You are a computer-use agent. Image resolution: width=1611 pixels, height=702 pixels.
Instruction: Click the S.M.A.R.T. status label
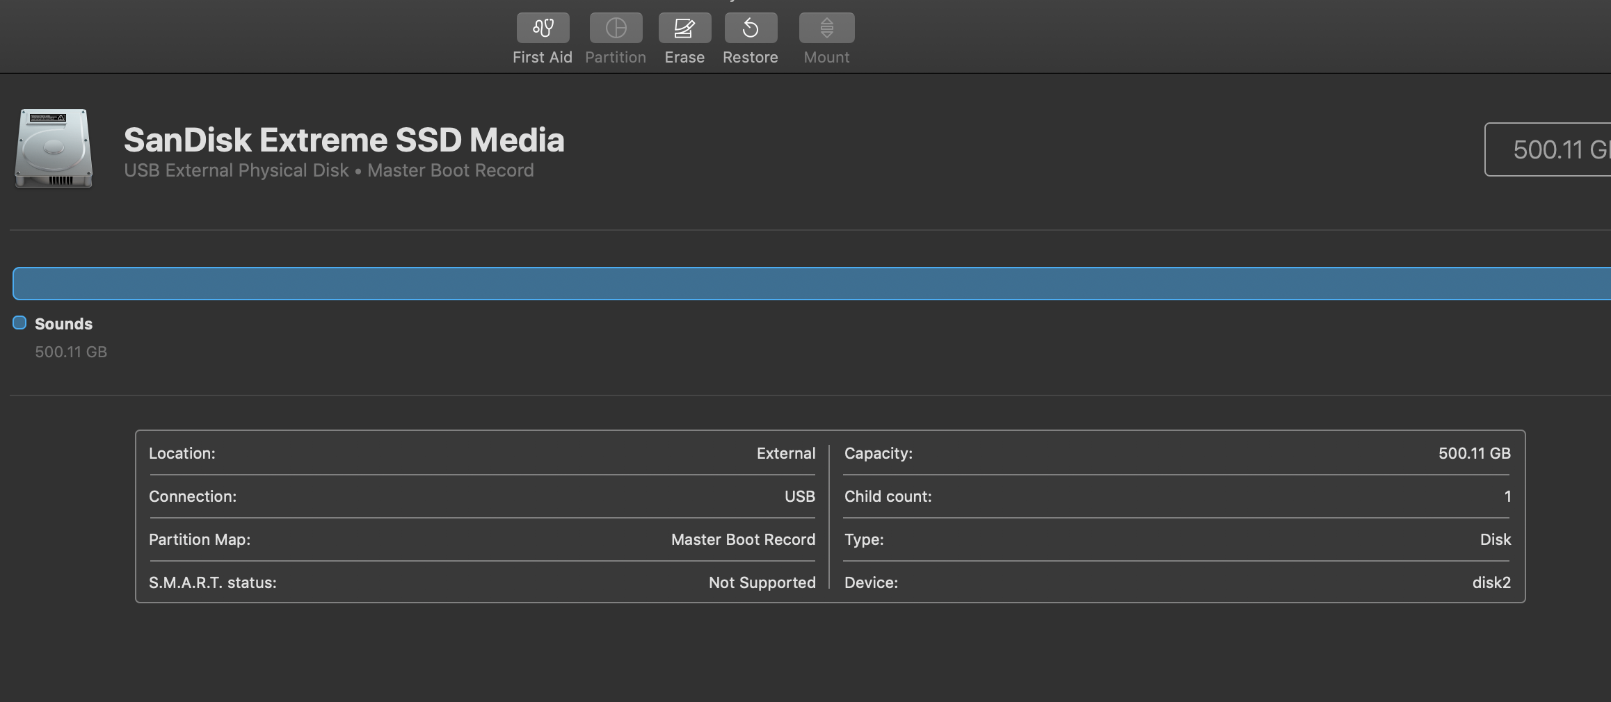(x=213, y=582)
